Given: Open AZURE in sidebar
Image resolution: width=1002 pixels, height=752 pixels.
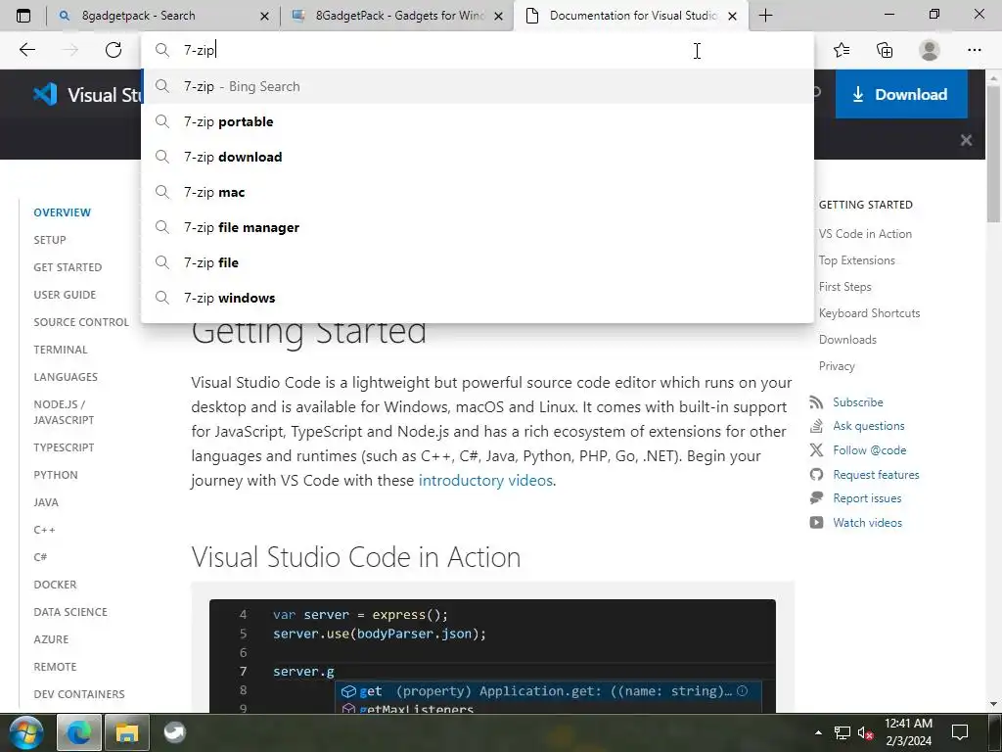Looking at the screenshot, I should 51,639.
